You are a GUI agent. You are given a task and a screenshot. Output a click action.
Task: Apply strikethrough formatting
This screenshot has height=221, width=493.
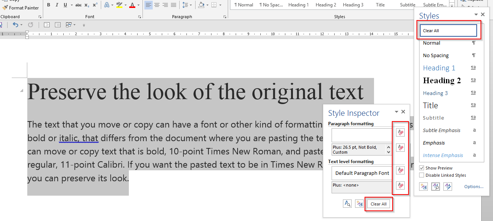78,5
